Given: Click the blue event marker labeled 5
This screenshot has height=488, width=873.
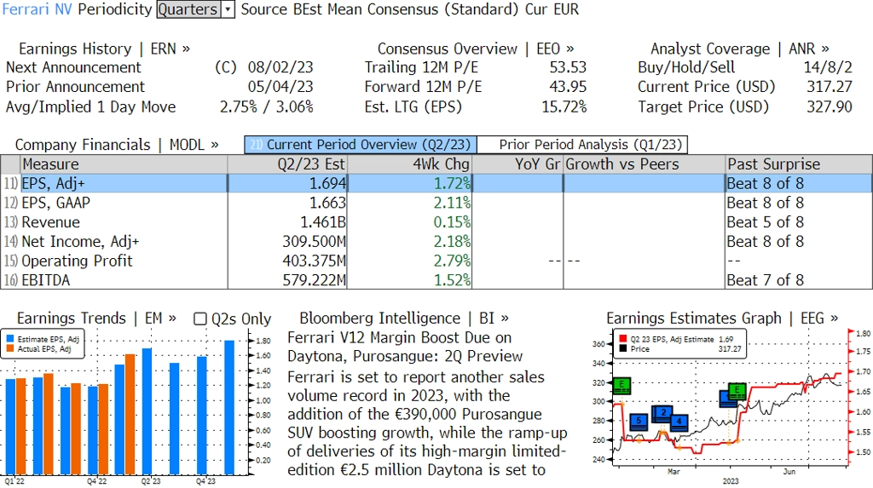Looking at the screenshot, I should point(639,422).
